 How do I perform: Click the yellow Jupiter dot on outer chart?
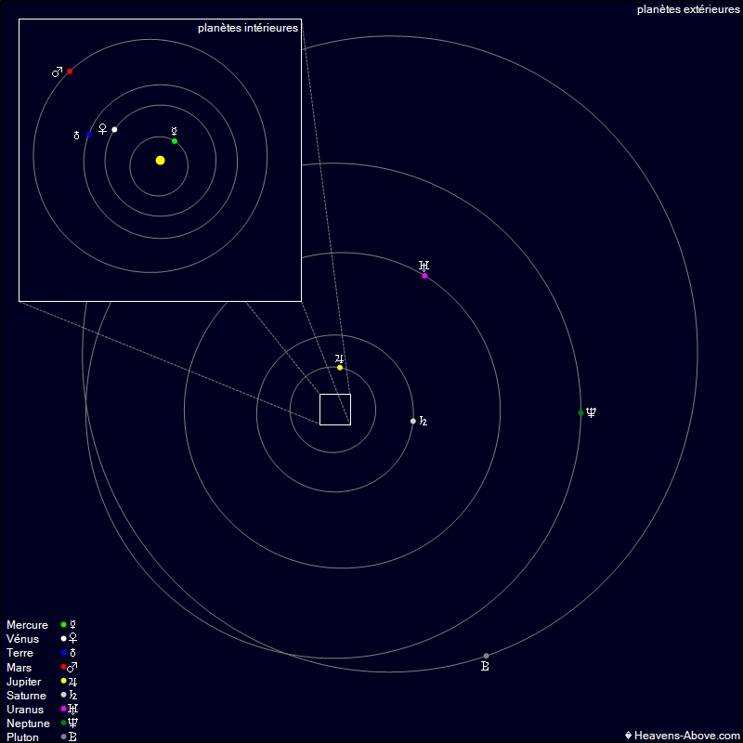coord(340,367)
